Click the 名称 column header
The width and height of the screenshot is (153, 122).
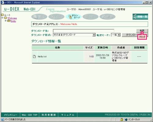pos(58,48)
